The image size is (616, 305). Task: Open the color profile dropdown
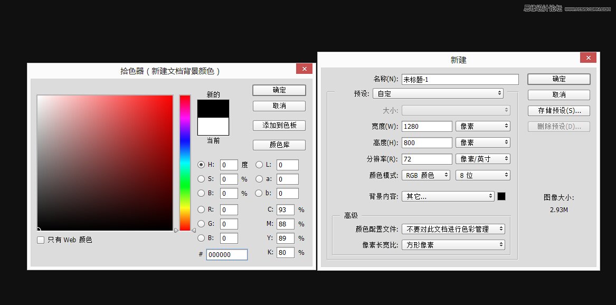click(453, 229)
